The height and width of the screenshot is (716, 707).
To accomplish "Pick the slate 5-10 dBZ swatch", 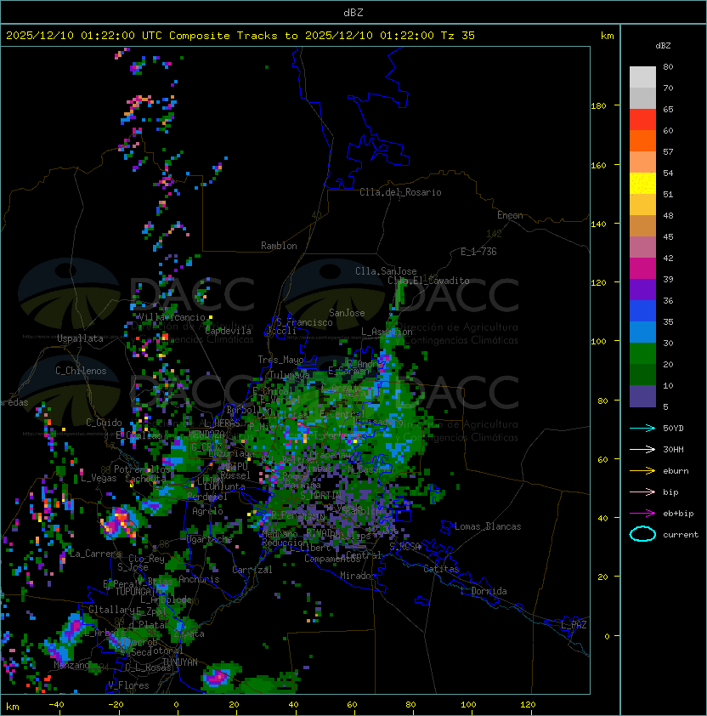I will click(x=642, y=396).
